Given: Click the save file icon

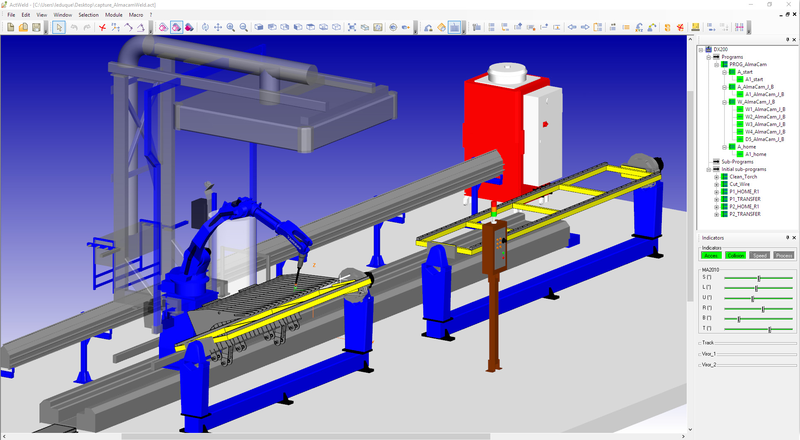Looking at the screenshot, I should [x=37, y=27].
